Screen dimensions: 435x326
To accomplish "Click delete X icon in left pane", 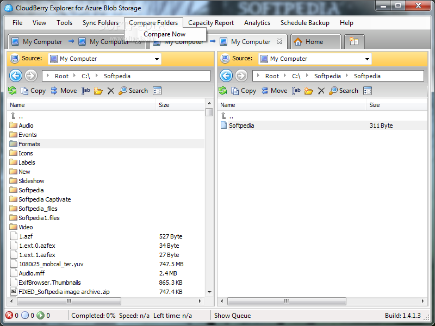I will click(111, 91).
